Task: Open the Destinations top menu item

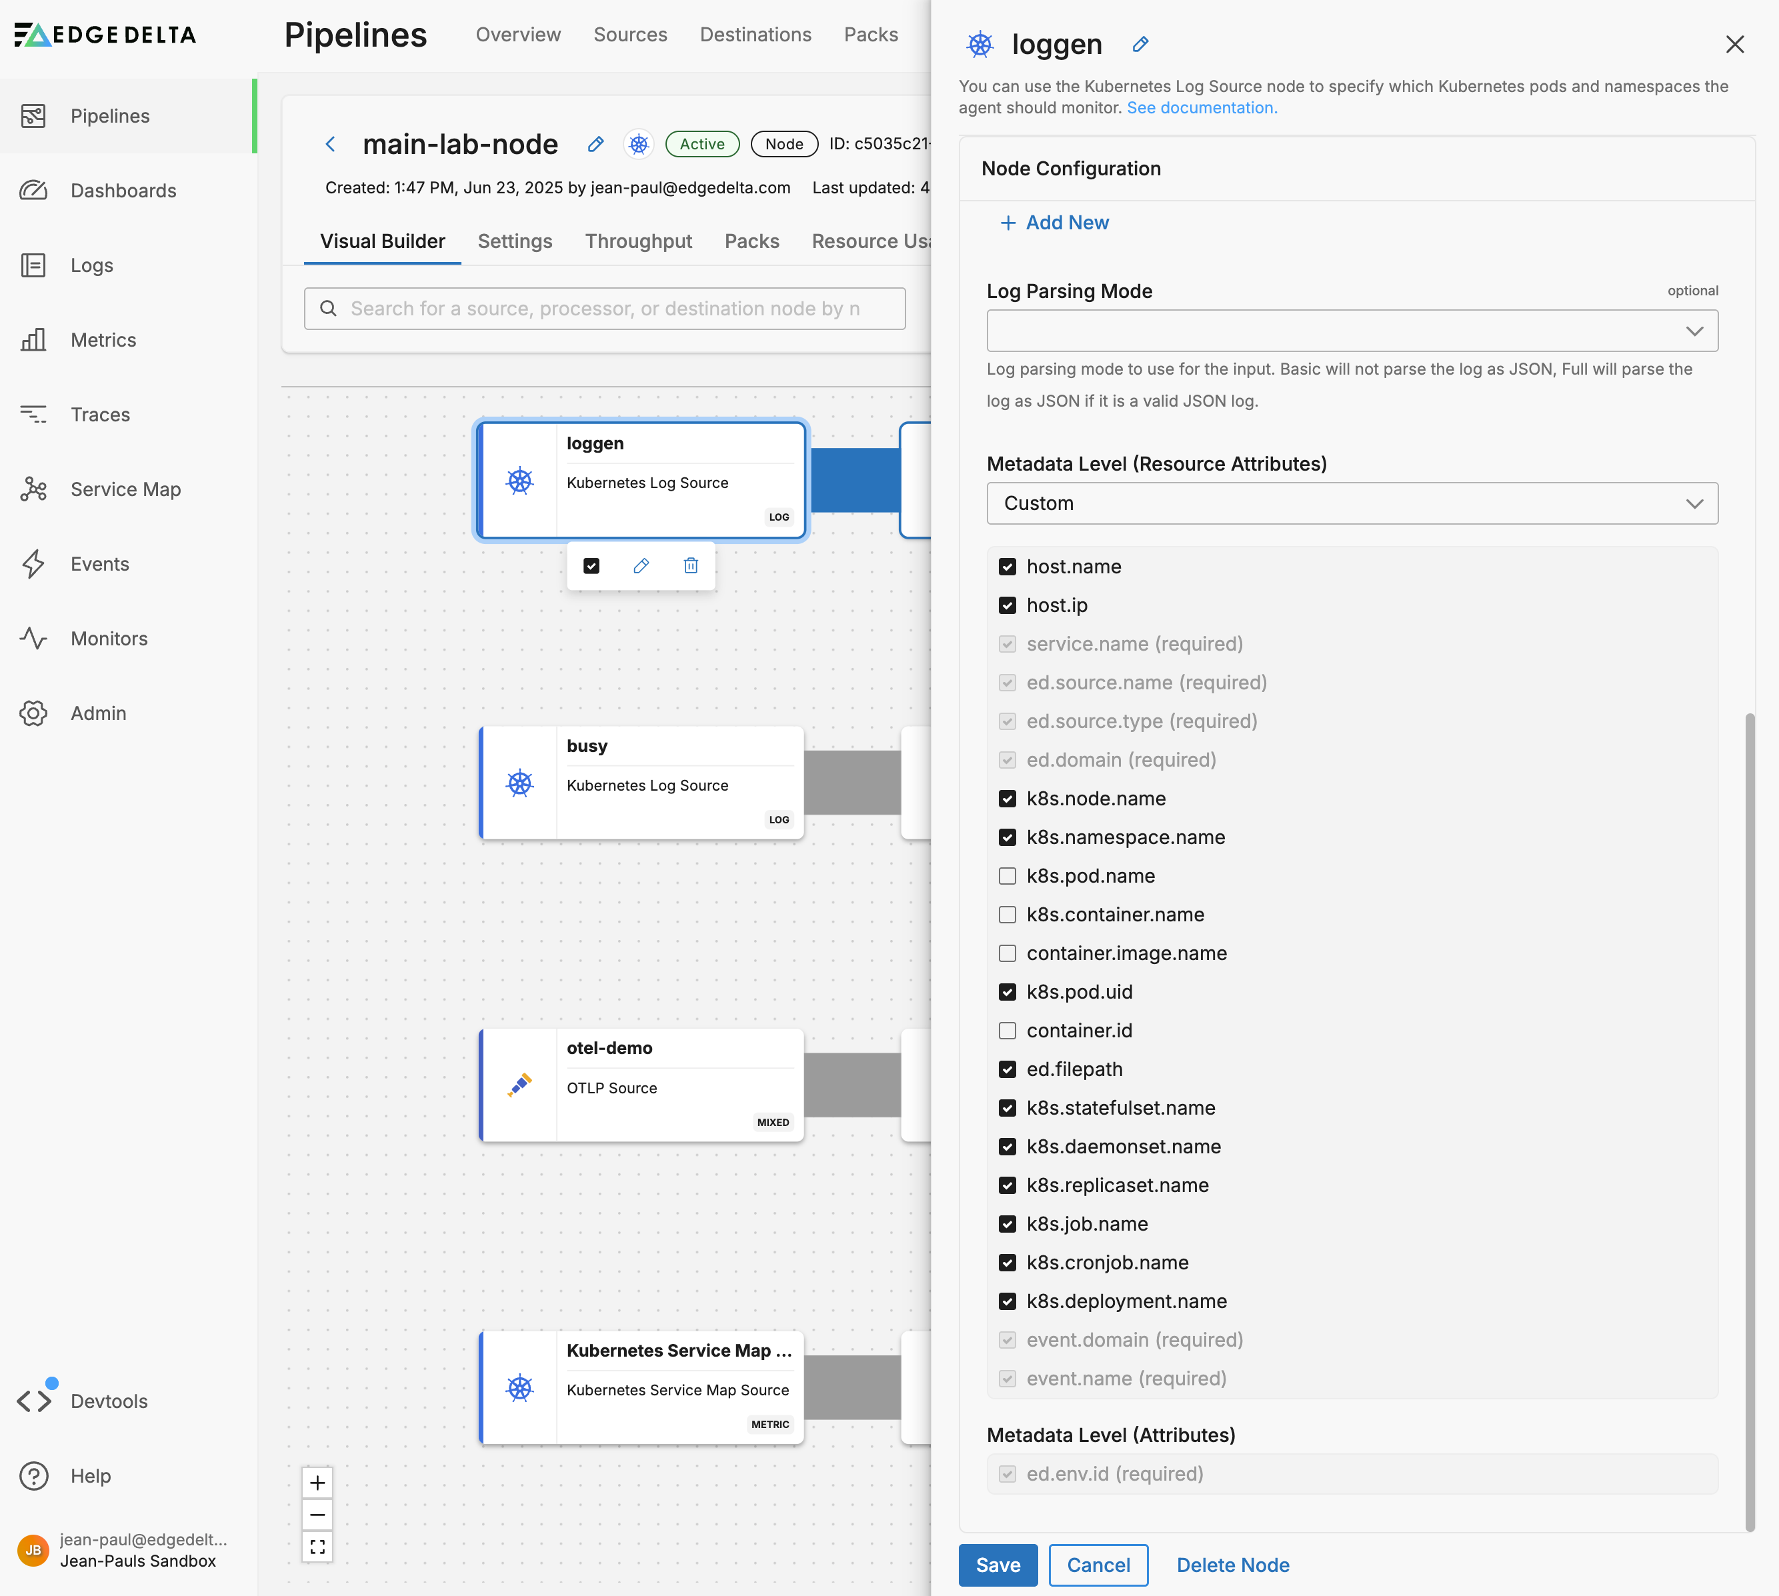Action: (755, 34)
